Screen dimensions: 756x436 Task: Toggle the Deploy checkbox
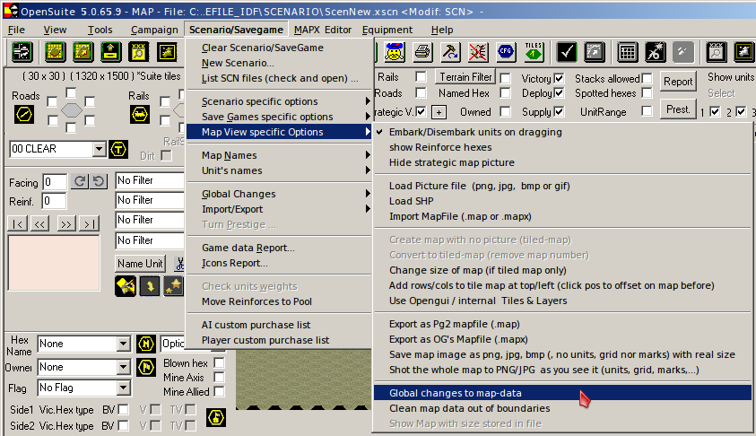pyautogui.click(x=559, y=92)
